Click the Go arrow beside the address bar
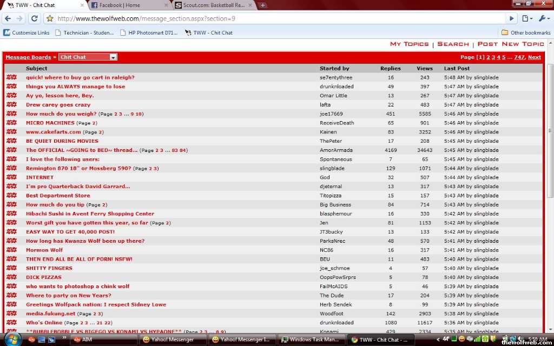 tap(510, 18)
